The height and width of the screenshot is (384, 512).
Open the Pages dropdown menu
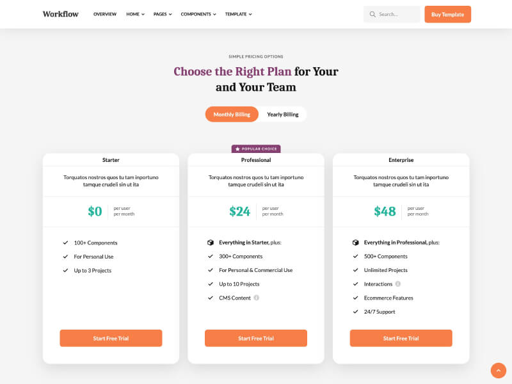pos(163,14)
